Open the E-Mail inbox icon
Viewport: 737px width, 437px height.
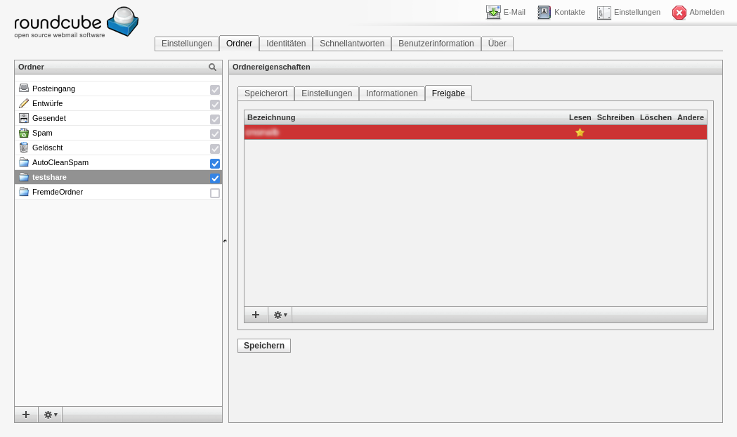coord(493,12)
